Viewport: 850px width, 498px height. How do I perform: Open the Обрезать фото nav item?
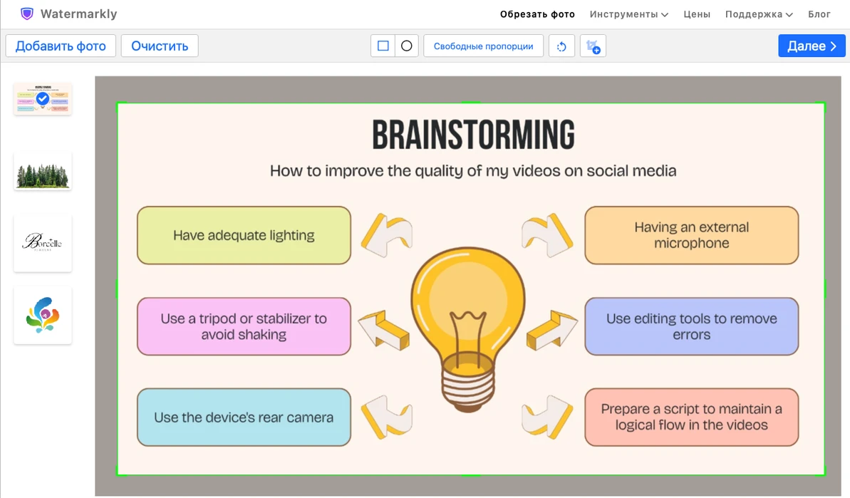(x=537, y=14)
